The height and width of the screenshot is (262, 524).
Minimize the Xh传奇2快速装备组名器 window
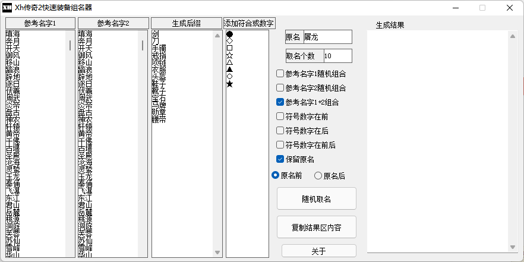point(455,8)
